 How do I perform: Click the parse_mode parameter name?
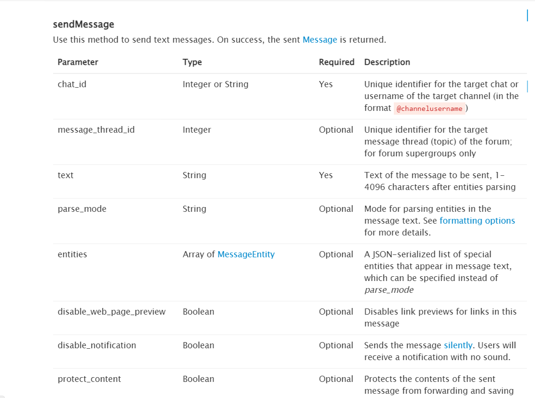[82, 209]
